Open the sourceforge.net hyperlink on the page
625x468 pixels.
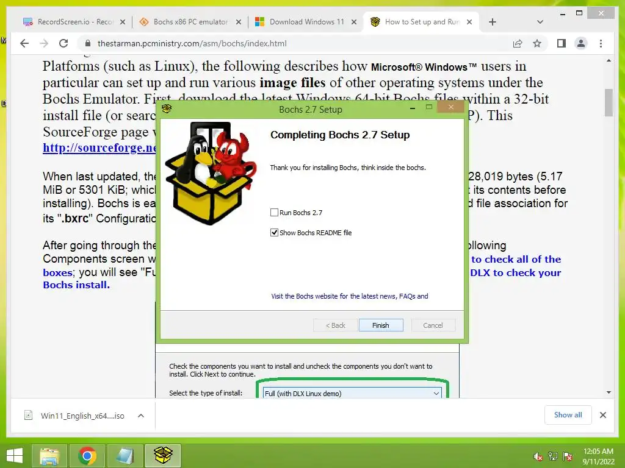(99, 147)
